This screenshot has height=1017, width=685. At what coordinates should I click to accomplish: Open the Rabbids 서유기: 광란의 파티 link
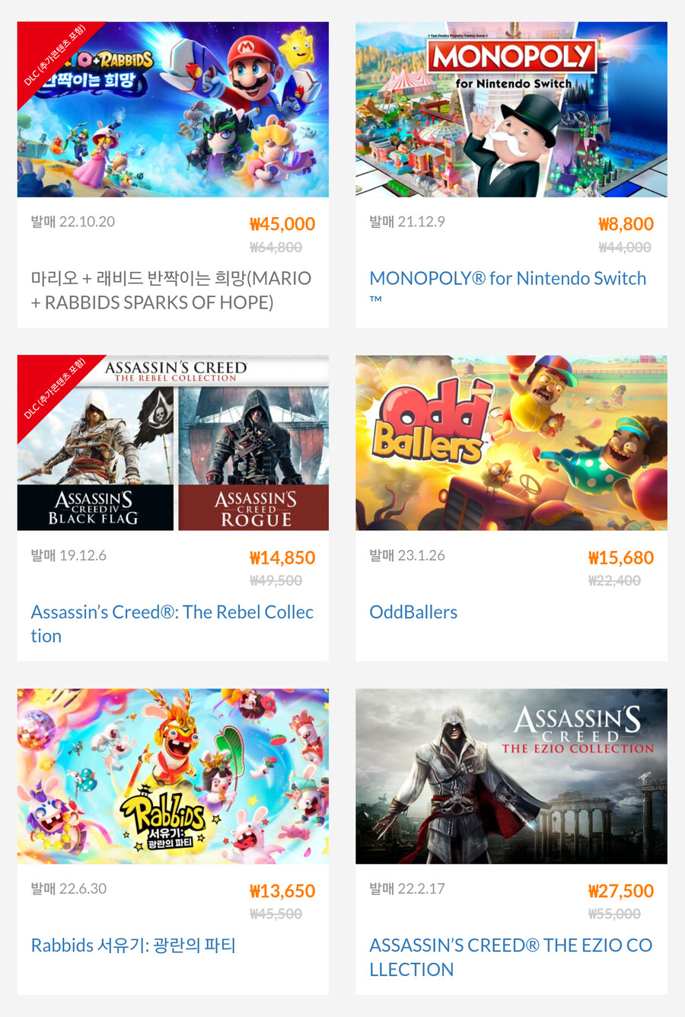[x=133, y=945]
